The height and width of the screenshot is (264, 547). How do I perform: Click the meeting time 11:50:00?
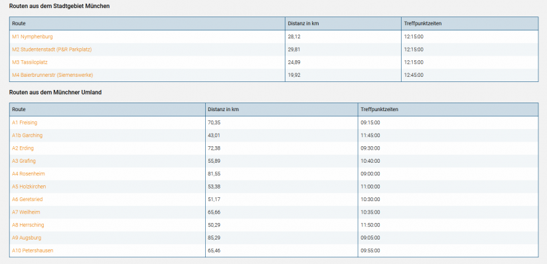(370, 225)
